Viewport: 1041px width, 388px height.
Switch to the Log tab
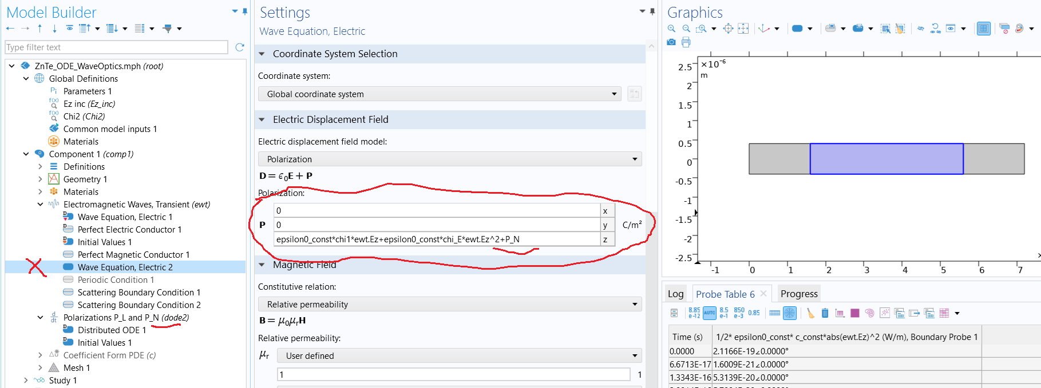pos(675,294)
